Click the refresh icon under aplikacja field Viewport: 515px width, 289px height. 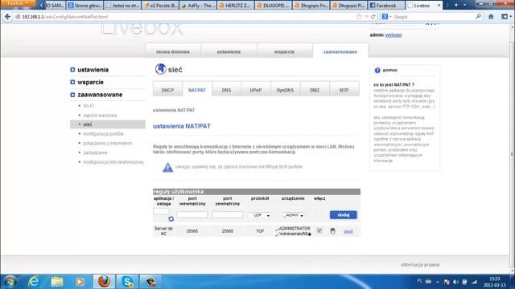pyautogui.click(x=171, y=218)
